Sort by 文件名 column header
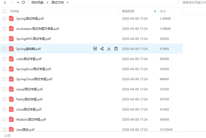206x138 pixels. 15,11
